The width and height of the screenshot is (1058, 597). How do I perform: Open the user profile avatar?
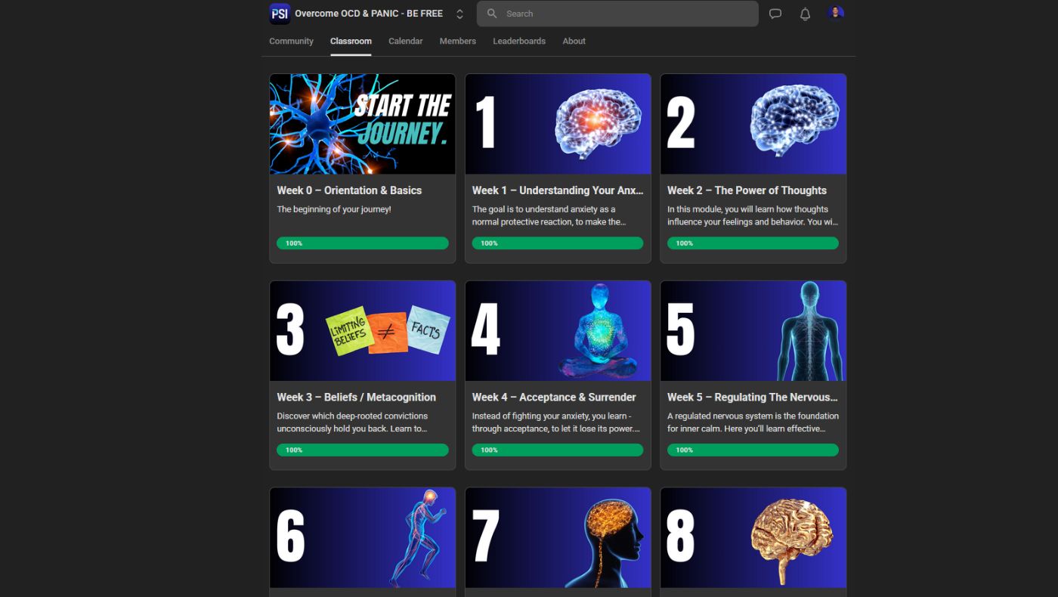(835, 14)
